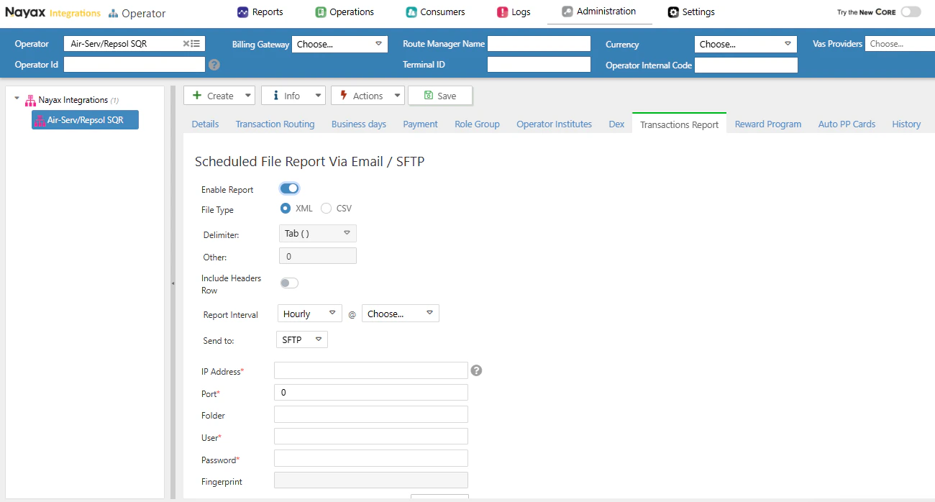Click the help icon beside IP Address

coord(476,370)
